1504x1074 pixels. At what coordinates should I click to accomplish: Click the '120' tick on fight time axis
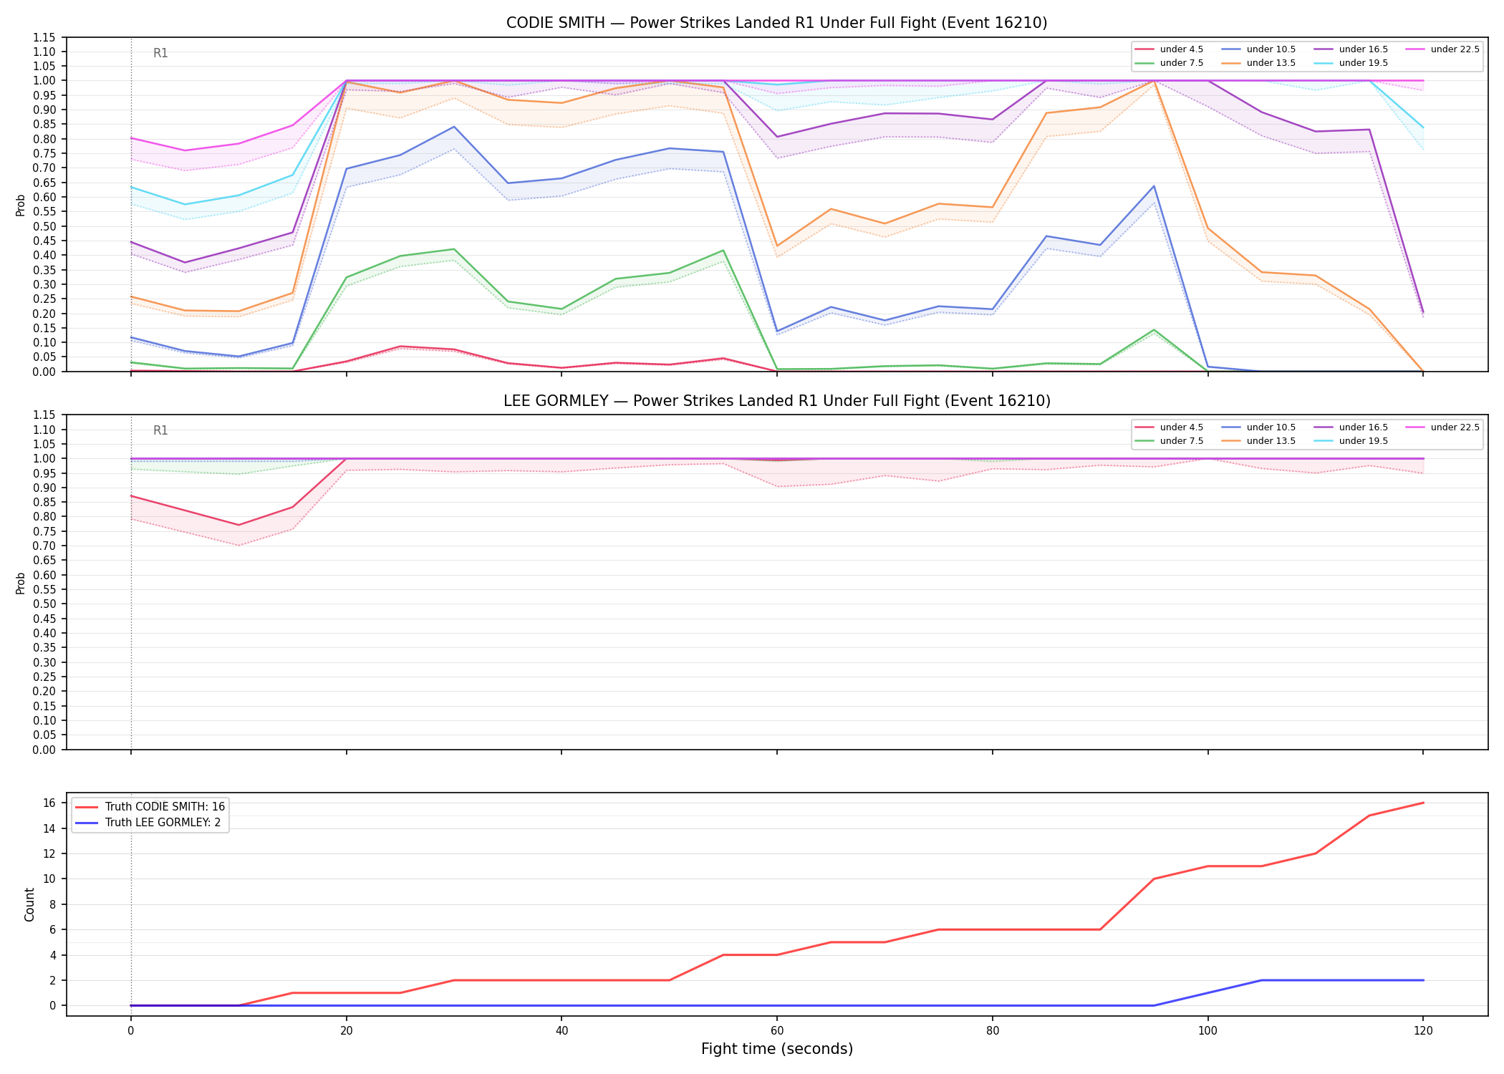coord(1423,1031)
